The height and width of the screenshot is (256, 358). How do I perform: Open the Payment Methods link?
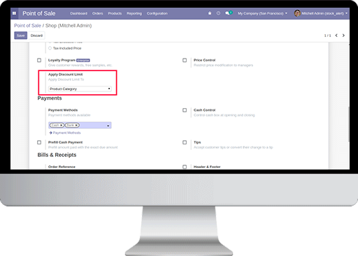pos(66,133)
